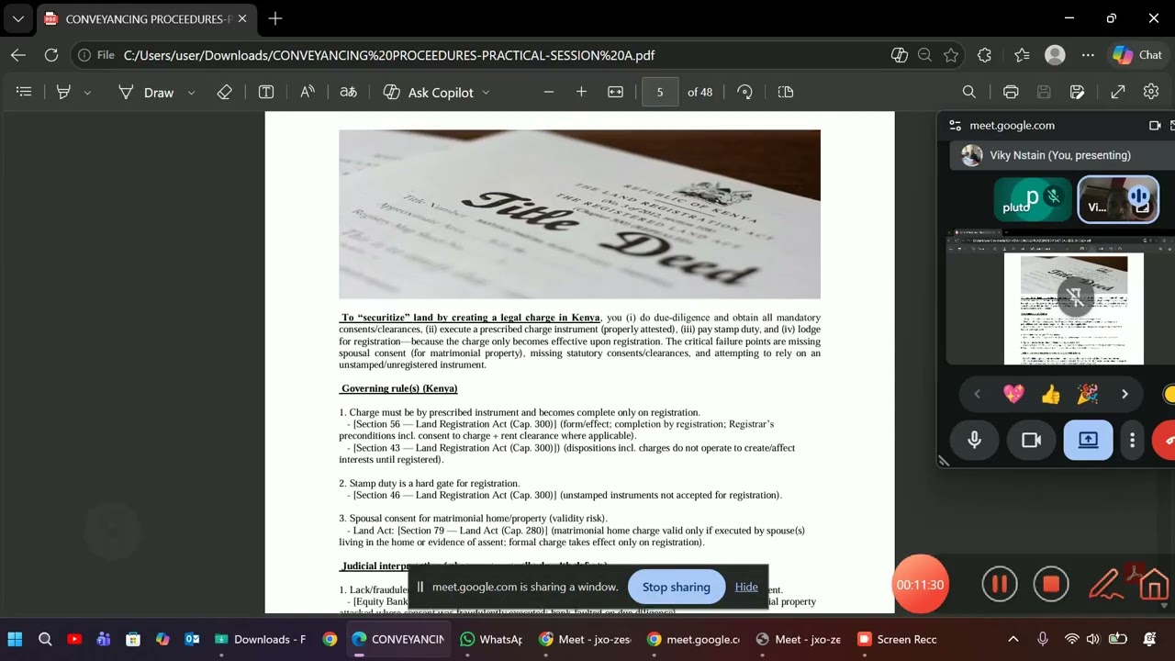
Task: Start Read aloud
Action: coord(308,92)
